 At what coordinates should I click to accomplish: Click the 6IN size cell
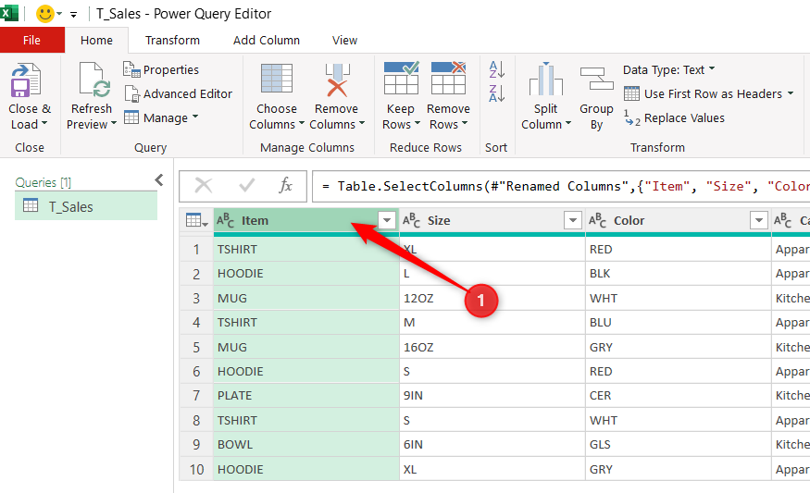tap(492, 445)
